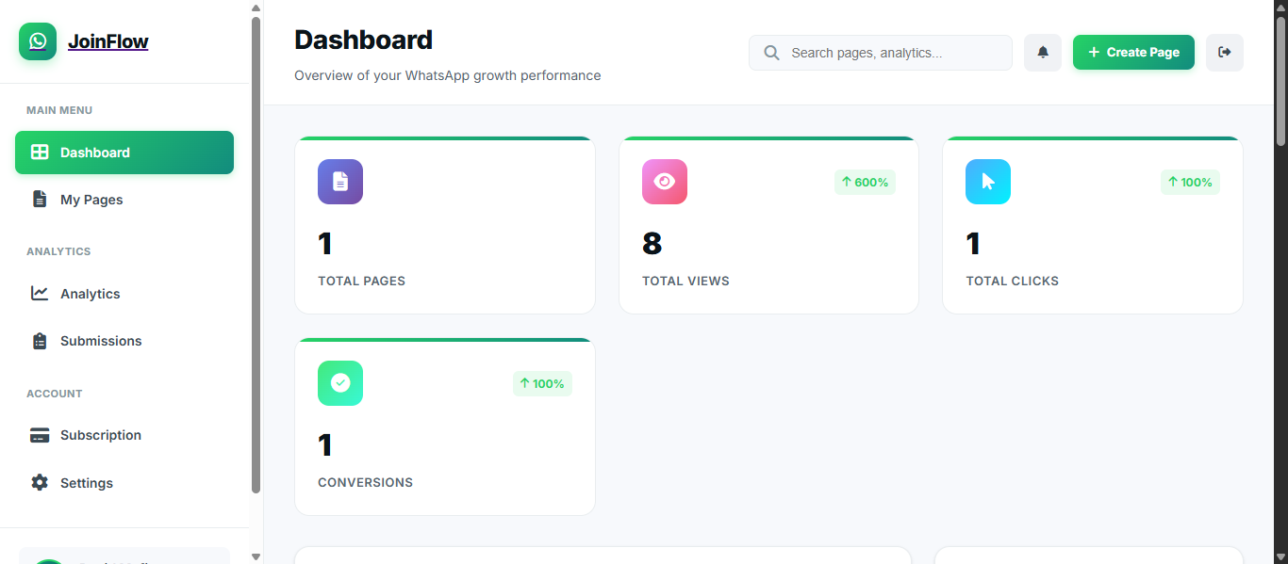Click the blue cursor icon on Total Clicks card
Image resolution: width=1288 pixels, height=564 pixels.
click(x=987, y=181)
